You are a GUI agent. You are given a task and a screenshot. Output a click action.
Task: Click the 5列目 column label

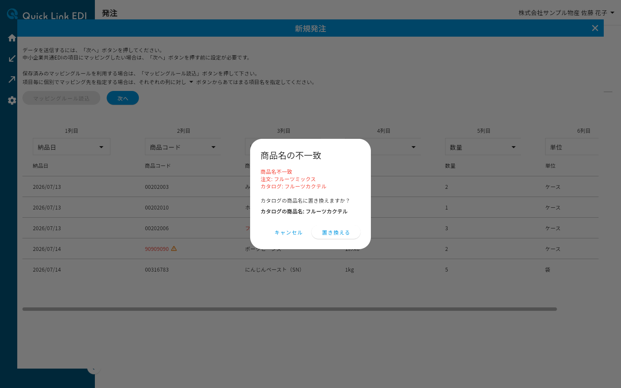pos(484,131)
